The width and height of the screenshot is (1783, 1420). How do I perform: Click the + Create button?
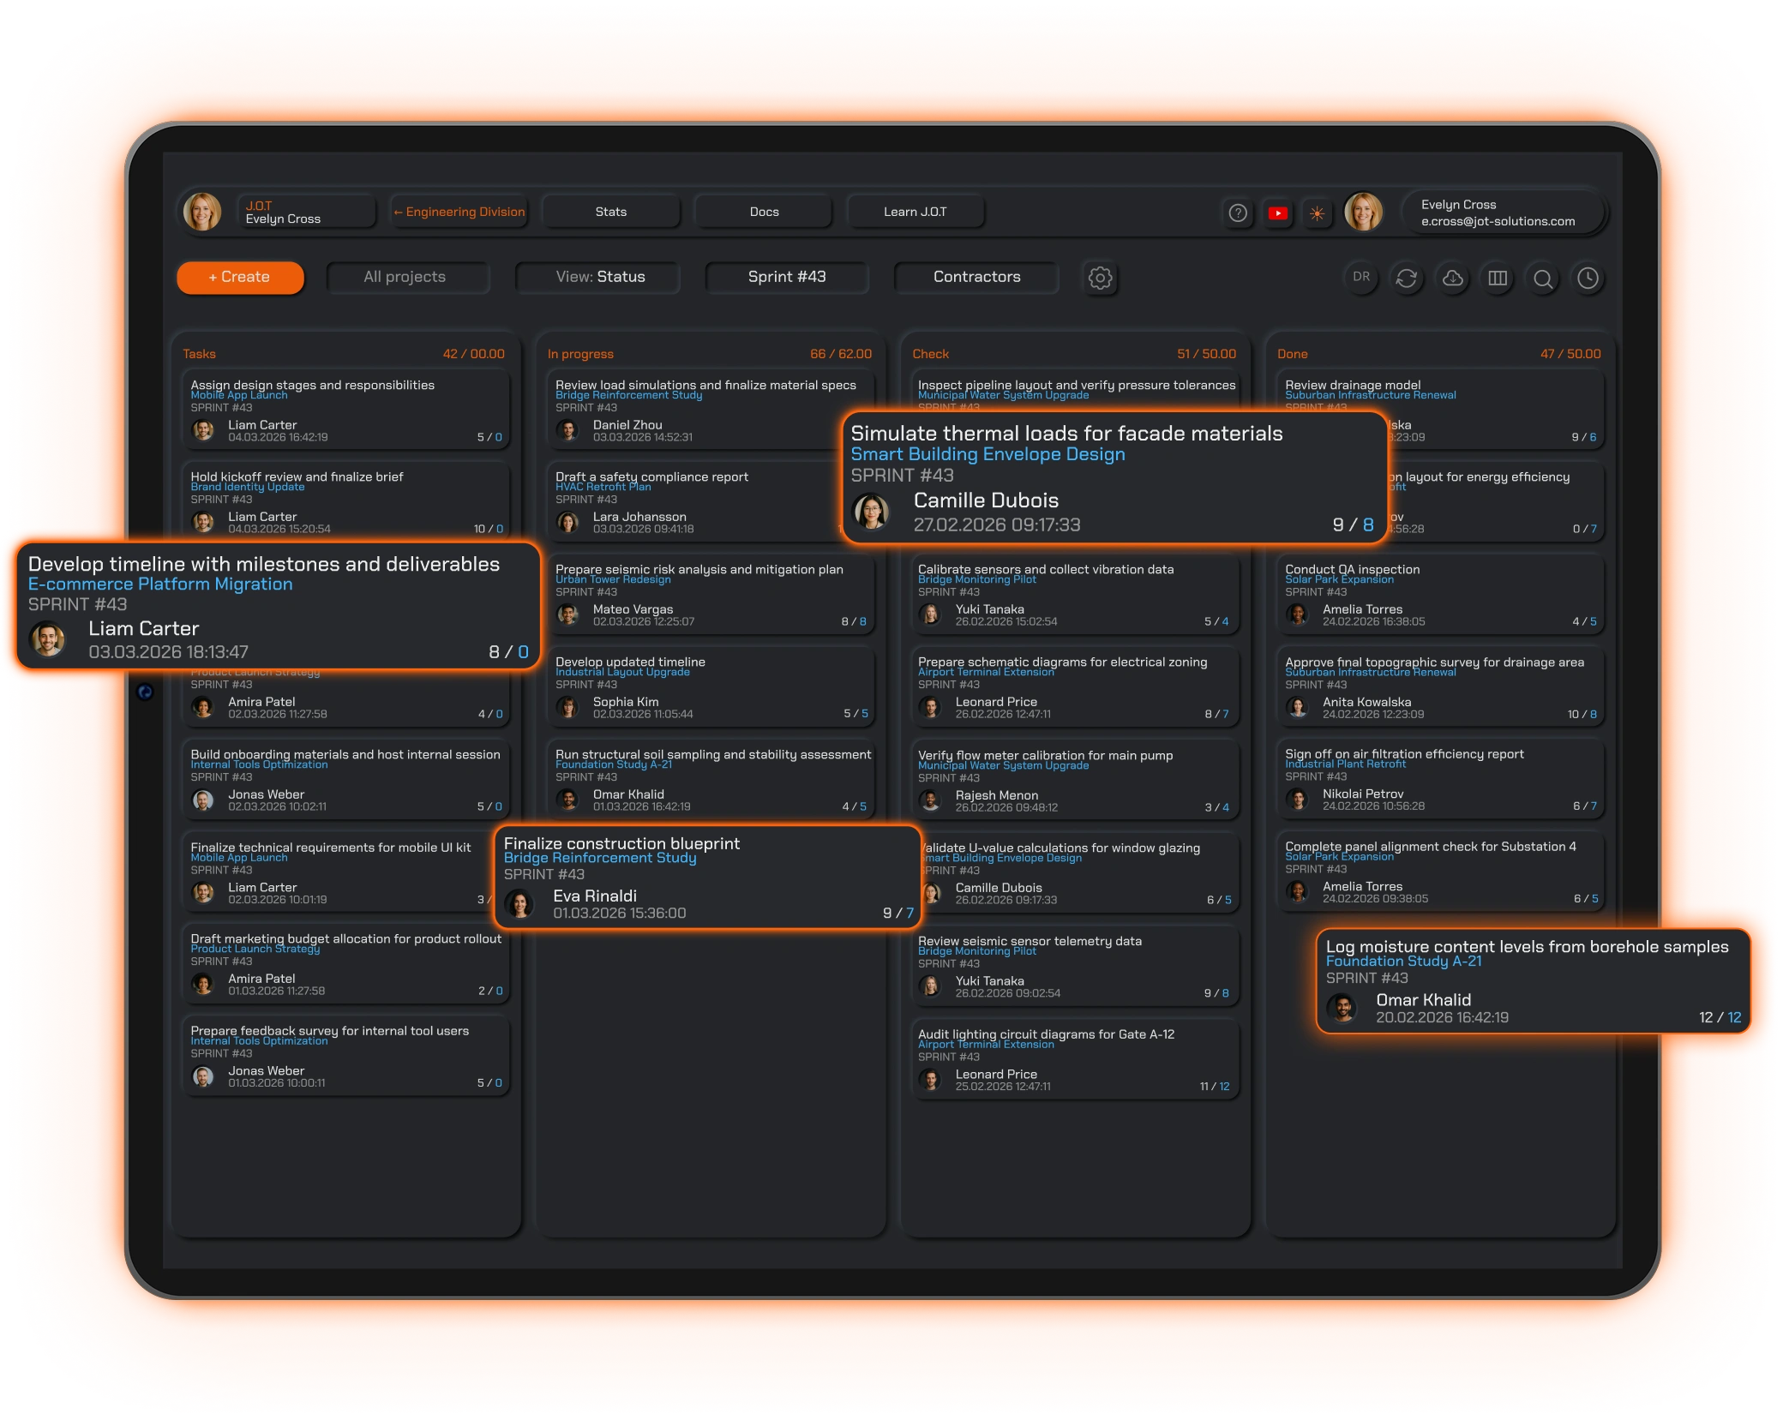coord(240,277)
